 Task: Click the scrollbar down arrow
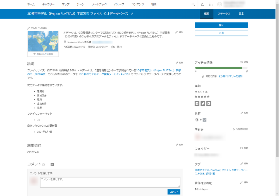pyautogui.click(x=277, y=194)
